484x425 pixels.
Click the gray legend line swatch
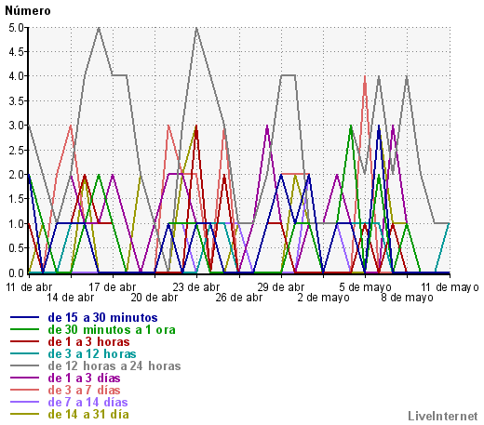pyautogui.click(x=24, y=365)
